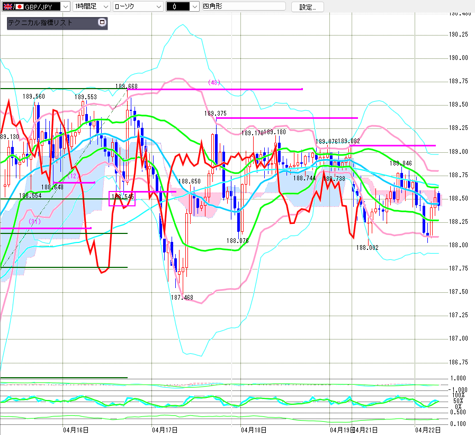Click the 189.50 price axis value
This screenshot has height=435, width=475.
(459, 105)
